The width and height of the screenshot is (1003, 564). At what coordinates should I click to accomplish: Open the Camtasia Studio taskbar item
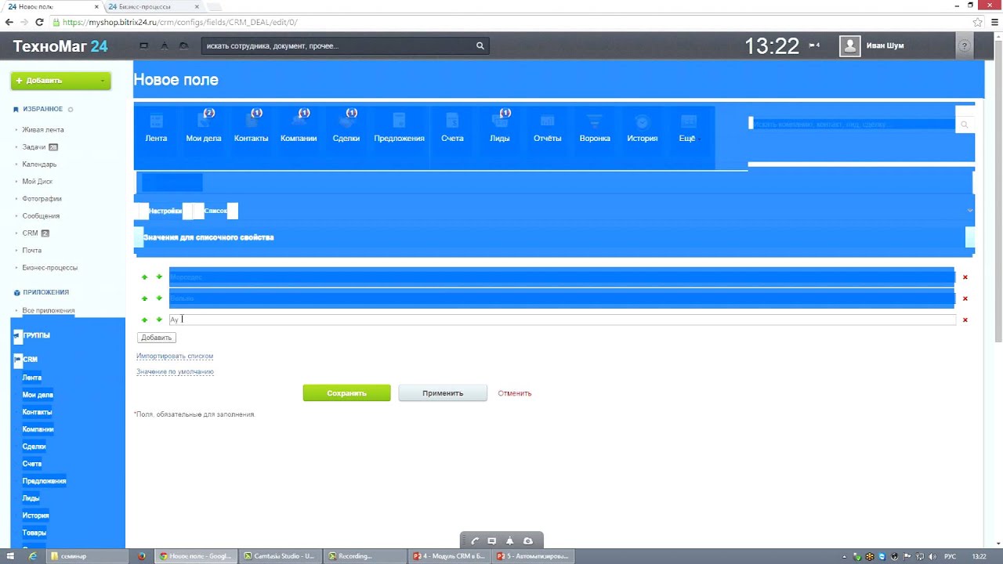coord(279,556)
